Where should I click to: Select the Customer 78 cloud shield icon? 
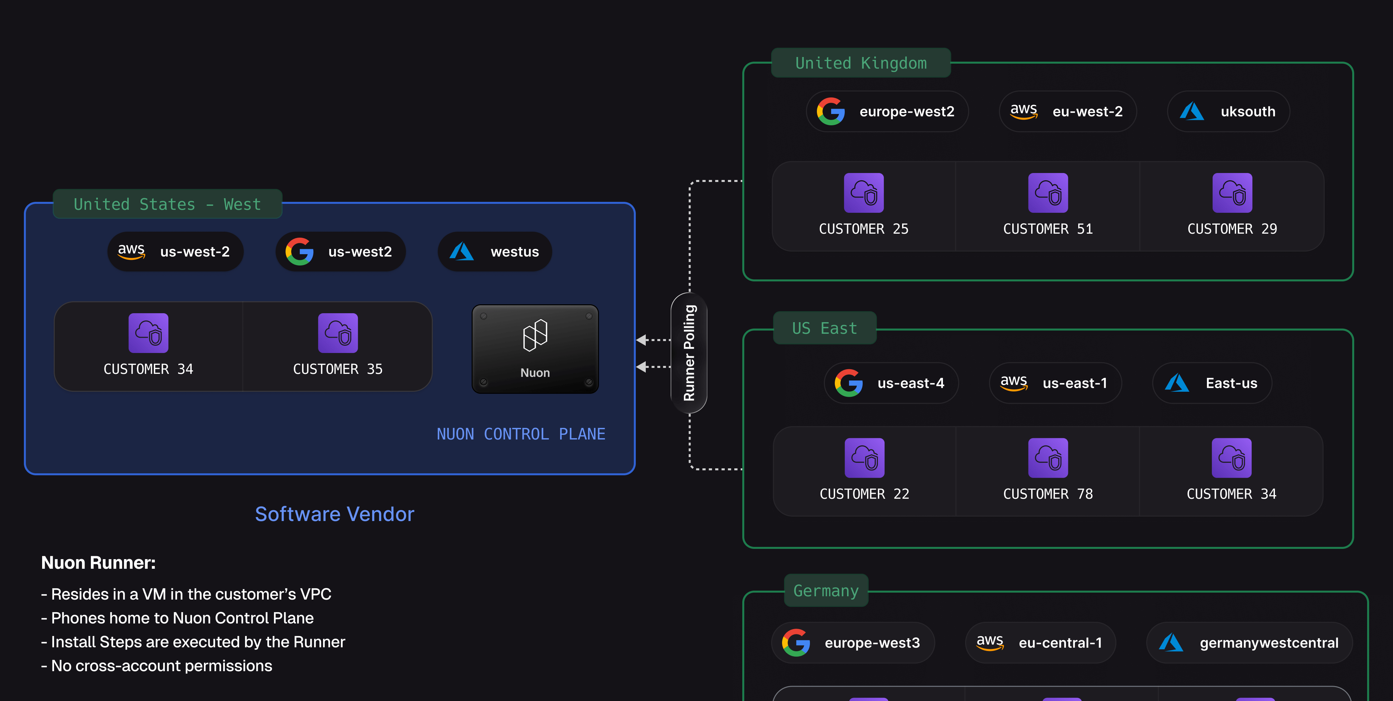tap(1047, 458)
